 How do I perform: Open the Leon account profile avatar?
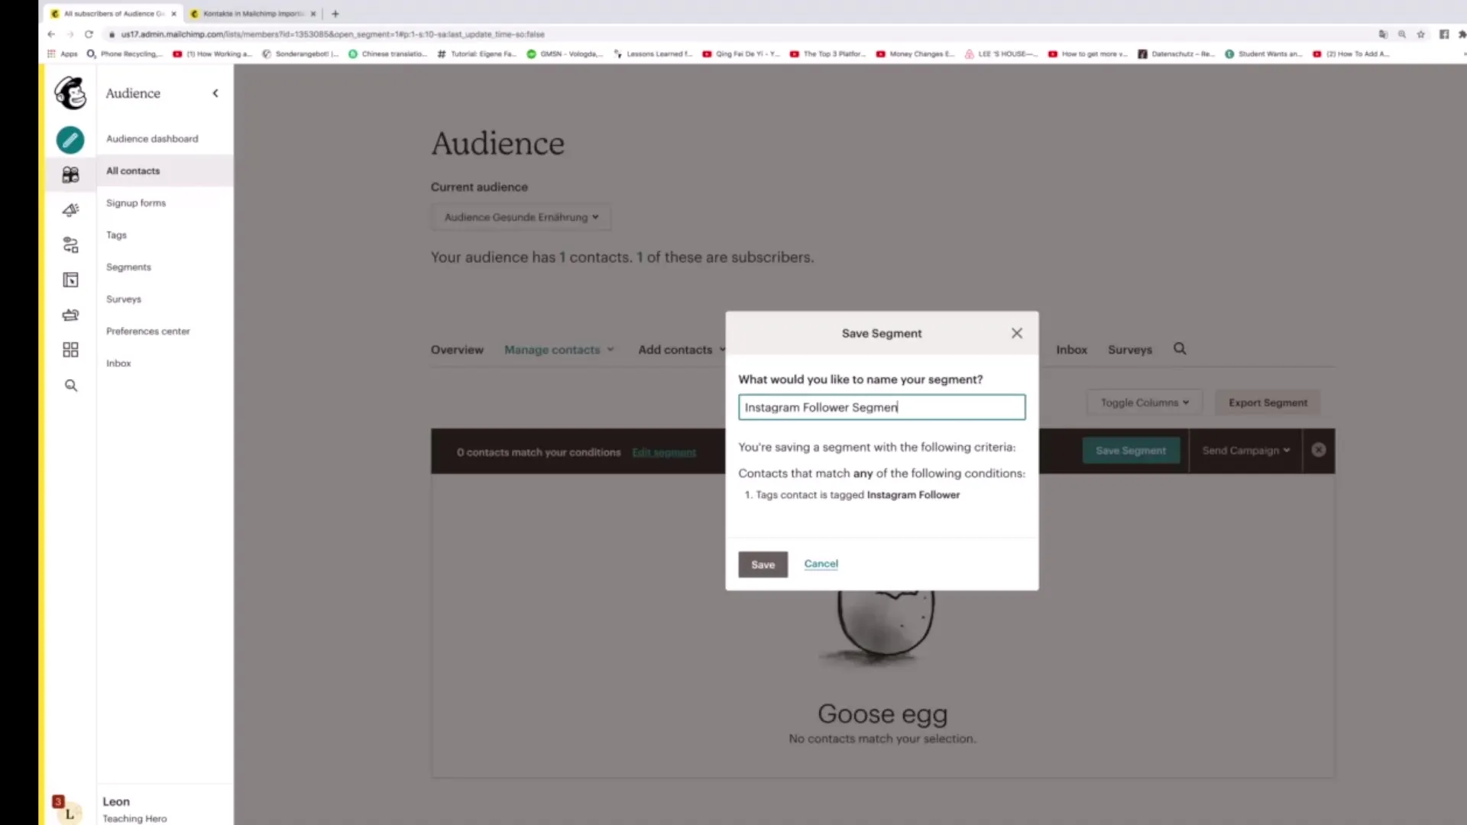click(x=70, y=814)
